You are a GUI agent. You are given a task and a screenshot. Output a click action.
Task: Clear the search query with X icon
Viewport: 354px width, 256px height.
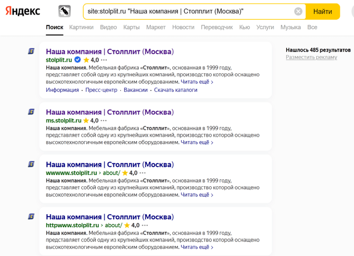coord(298,12)
